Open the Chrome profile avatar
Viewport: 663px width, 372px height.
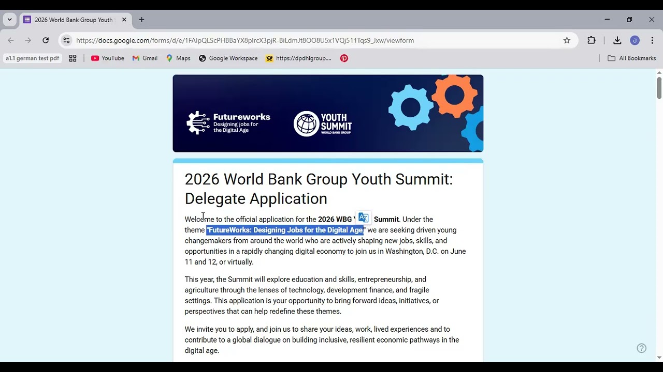click(x=635, y=40)
